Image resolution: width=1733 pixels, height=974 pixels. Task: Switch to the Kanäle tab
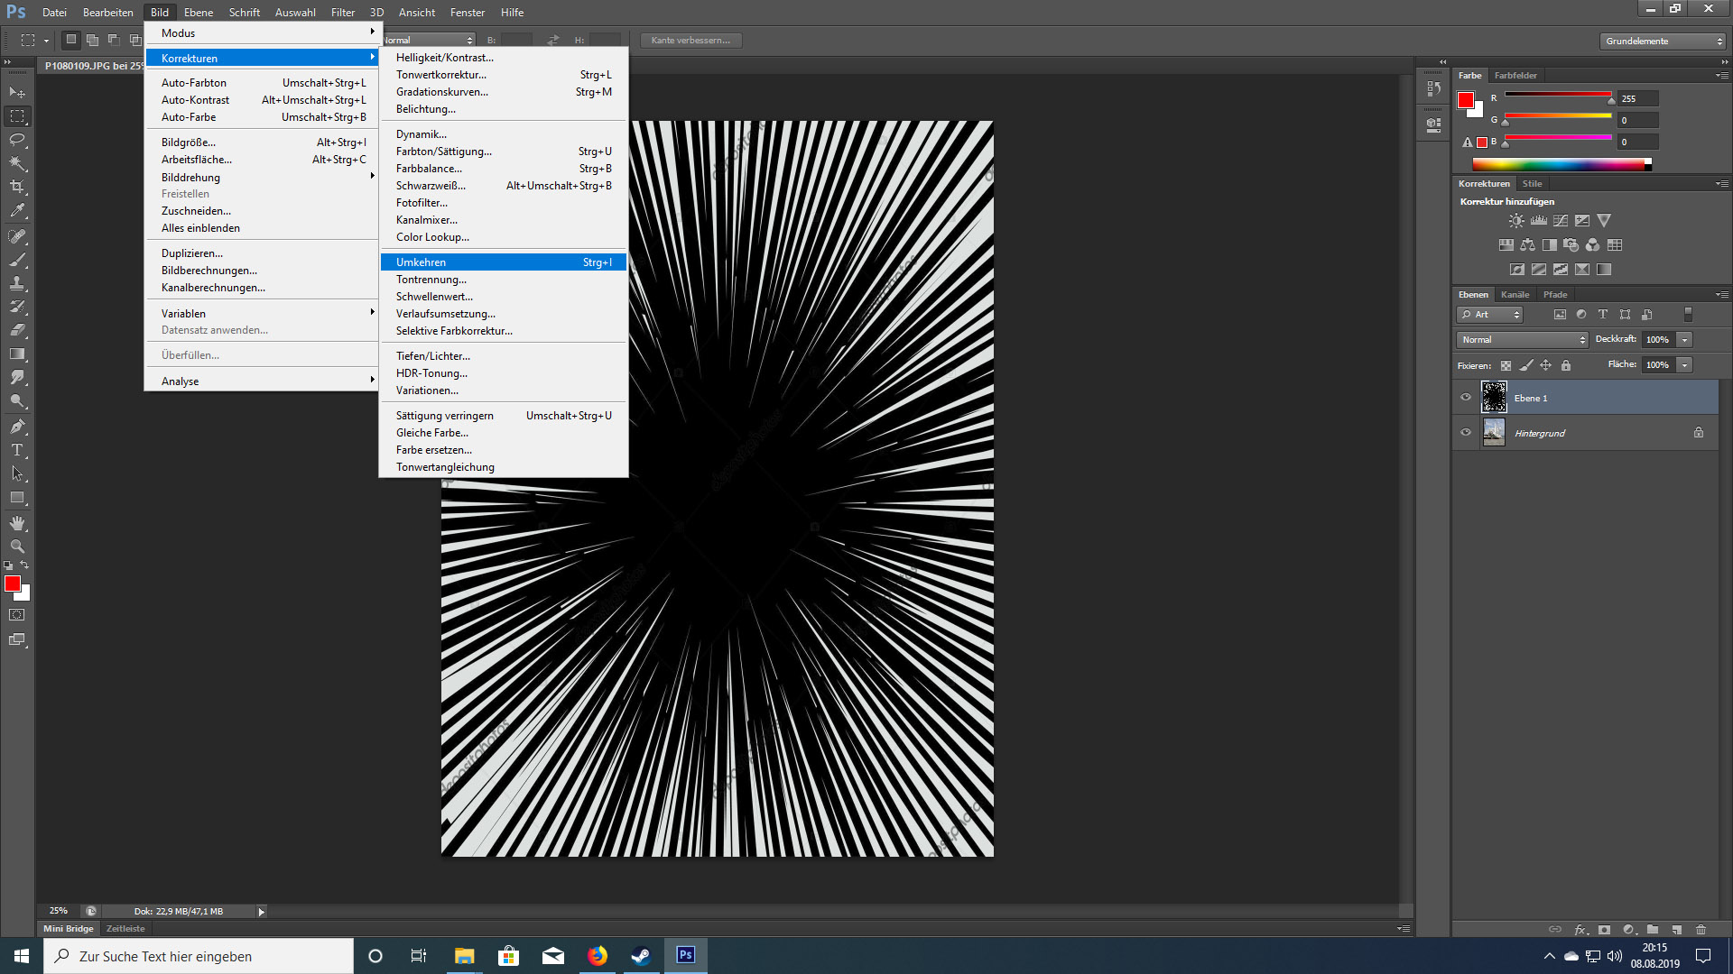coord(1515,295)
